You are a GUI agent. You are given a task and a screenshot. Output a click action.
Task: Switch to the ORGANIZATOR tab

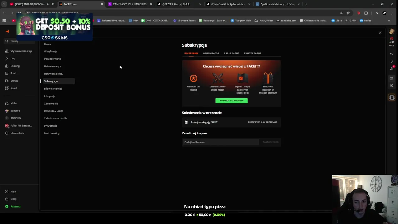pos(211,53)
